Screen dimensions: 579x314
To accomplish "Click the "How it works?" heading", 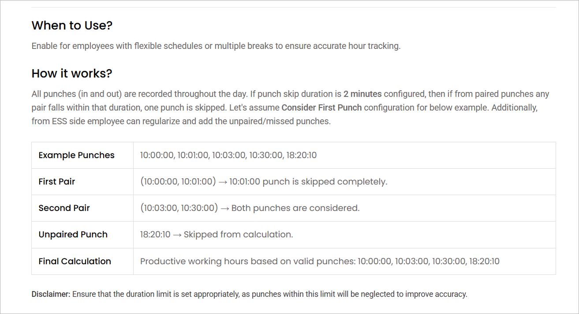I will click(x=72, y=74).
